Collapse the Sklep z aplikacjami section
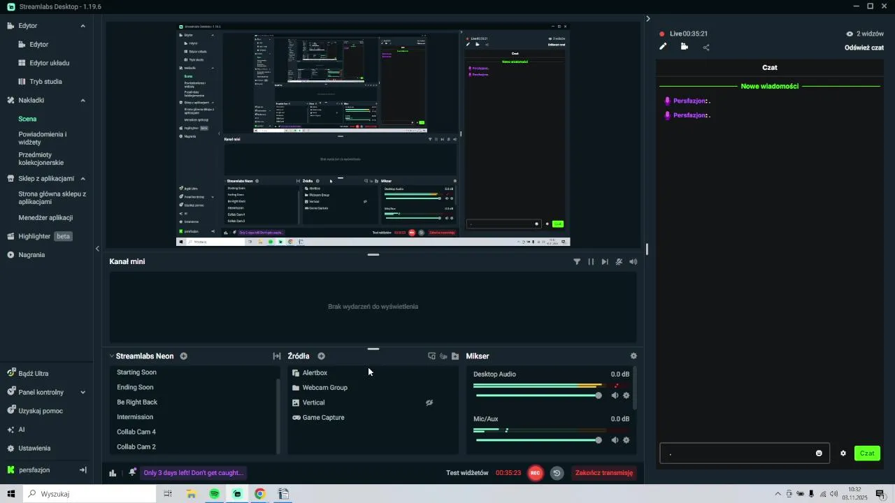Image resolution: width=895 pixels, height=503 pixels. [83, 179]
